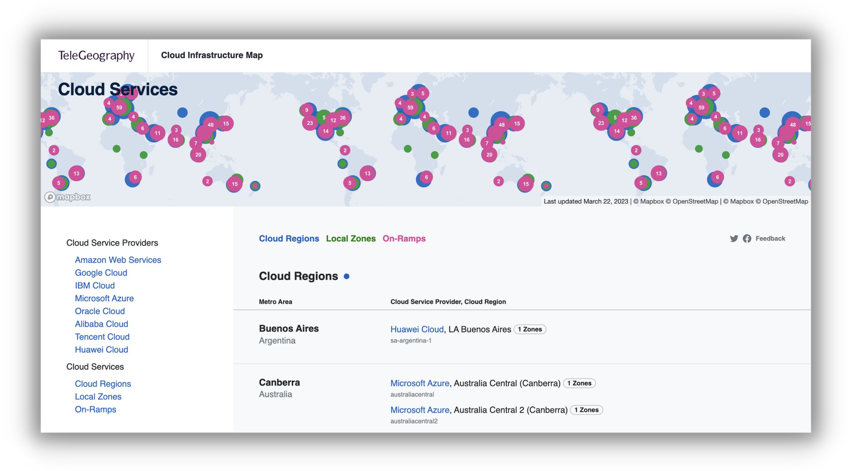
Task: Click the Mapbox logo on the map
Action: point(68,197)
